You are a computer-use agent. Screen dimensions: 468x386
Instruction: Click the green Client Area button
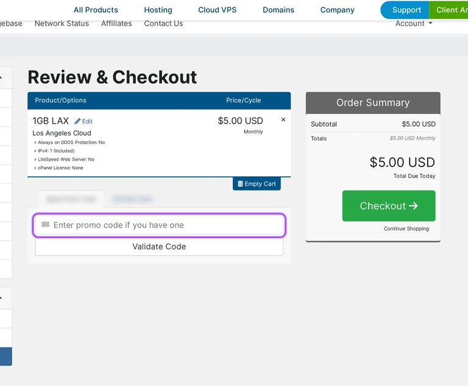click(x=448, y=10)
